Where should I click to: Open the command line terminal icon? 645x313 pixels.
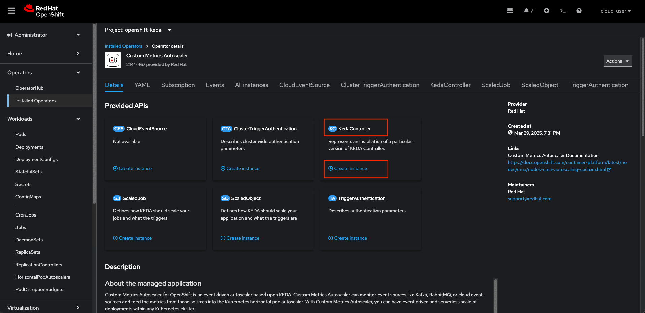563,11
